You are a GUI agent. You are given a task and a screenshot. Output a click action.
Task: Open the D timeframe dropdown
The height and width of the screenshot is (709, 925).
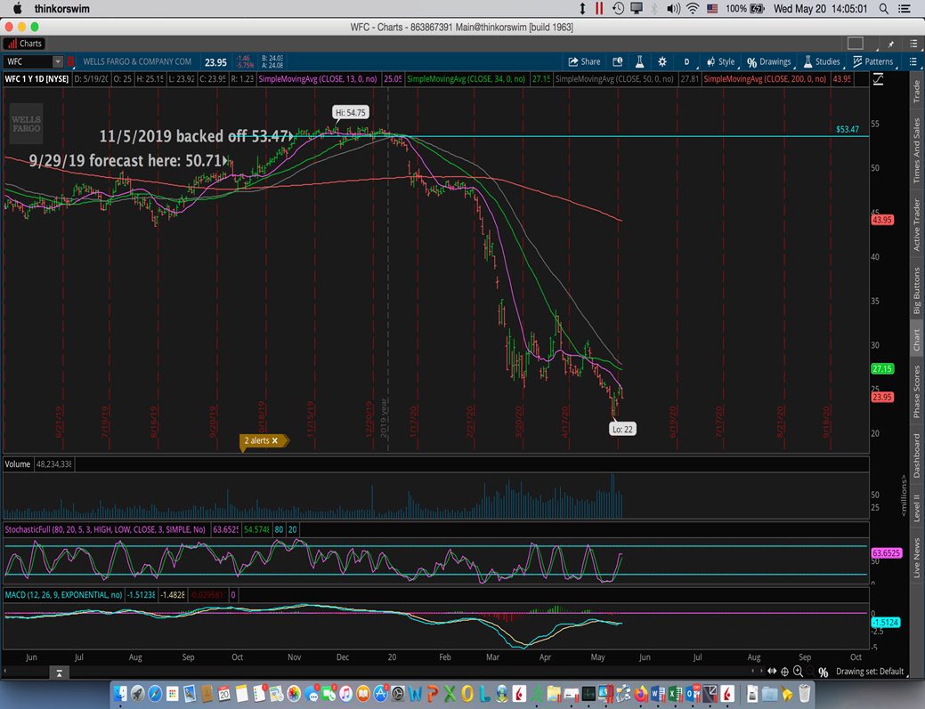(x=686, y=62)
